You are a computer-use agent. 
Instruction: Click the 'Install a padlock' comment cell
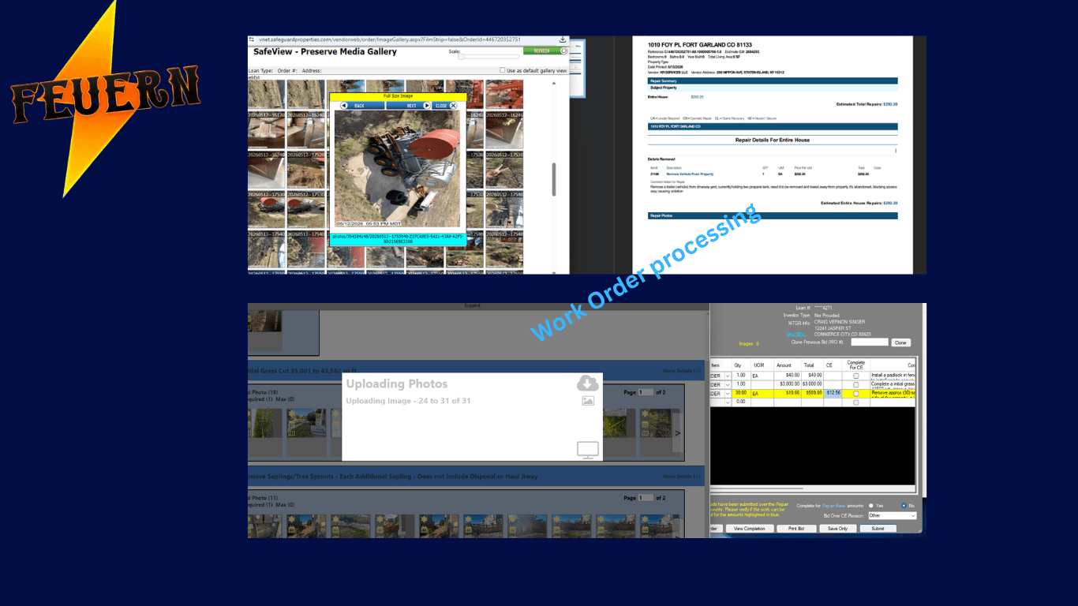point(893,376)
